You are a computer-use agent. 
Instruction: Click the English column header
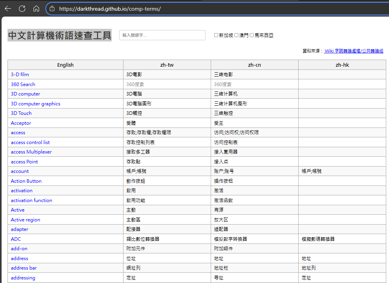[x=65, y=65]
